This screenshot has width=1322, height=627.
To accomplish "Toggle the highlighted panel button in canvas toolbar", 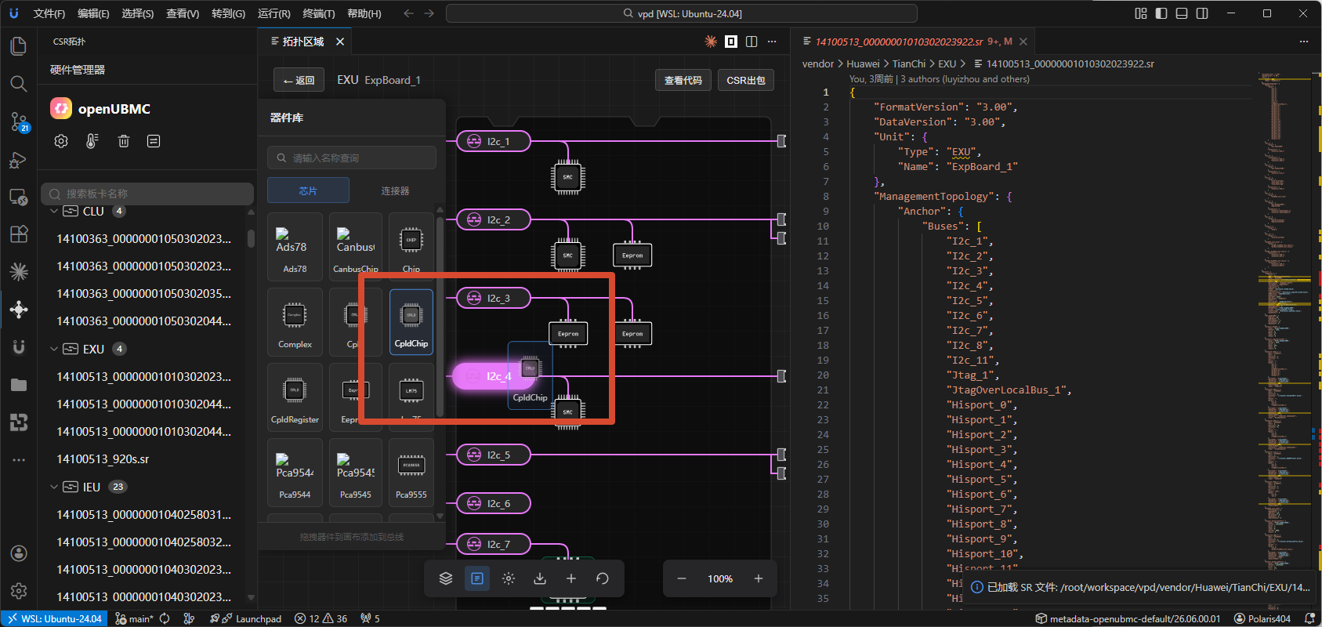I will 477,578.
